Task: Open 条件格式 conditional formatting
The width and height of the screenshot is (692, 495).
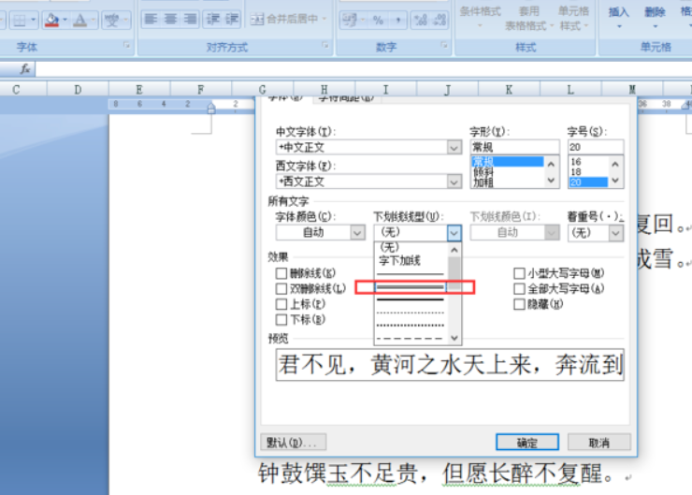Action: [480, 18]
